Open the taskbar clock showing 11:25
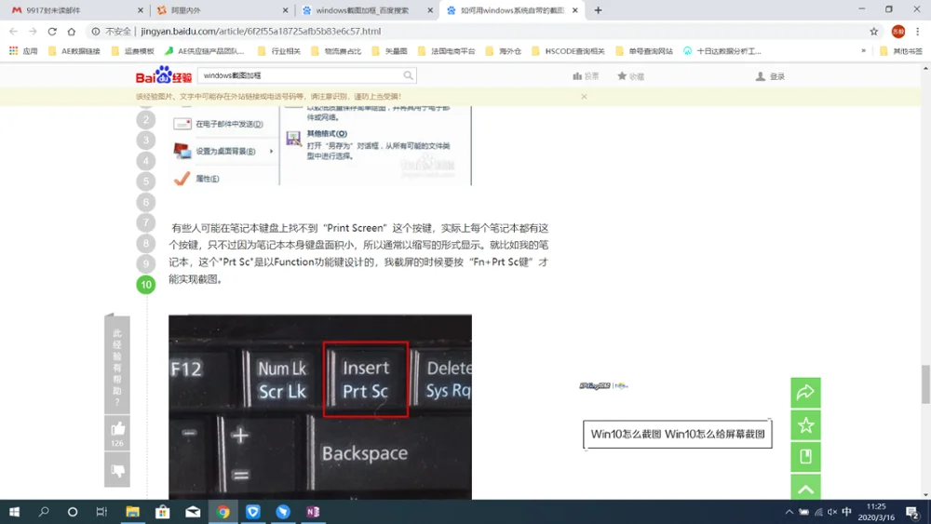This screenshot has width=931, height=524. [x=876, y=512]
